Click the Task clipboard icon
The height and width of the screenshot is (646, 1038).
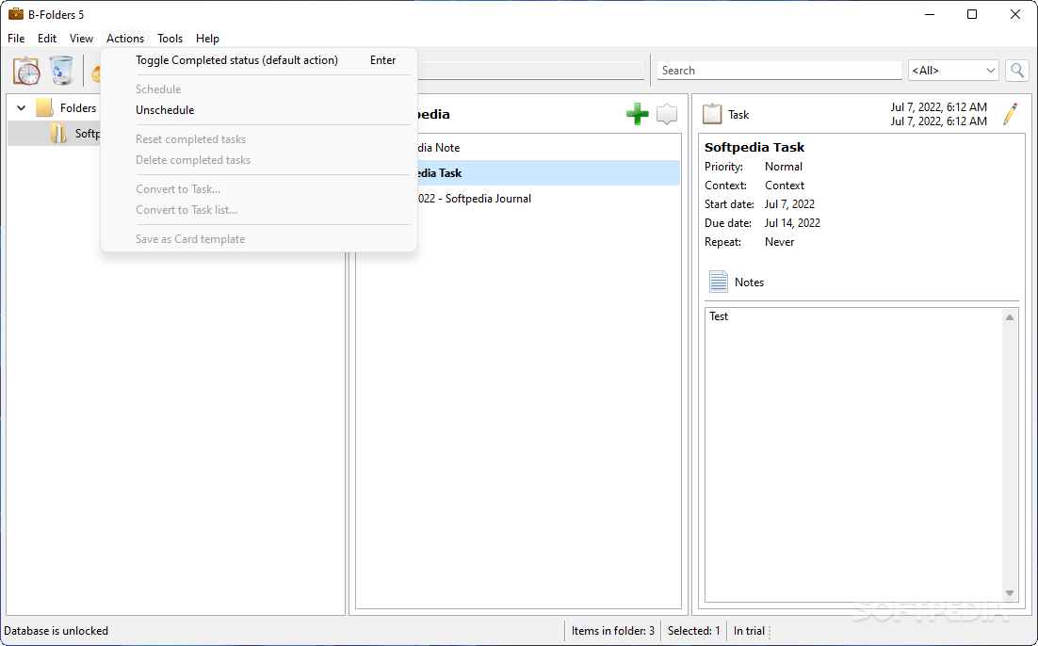tap(712, 114)
